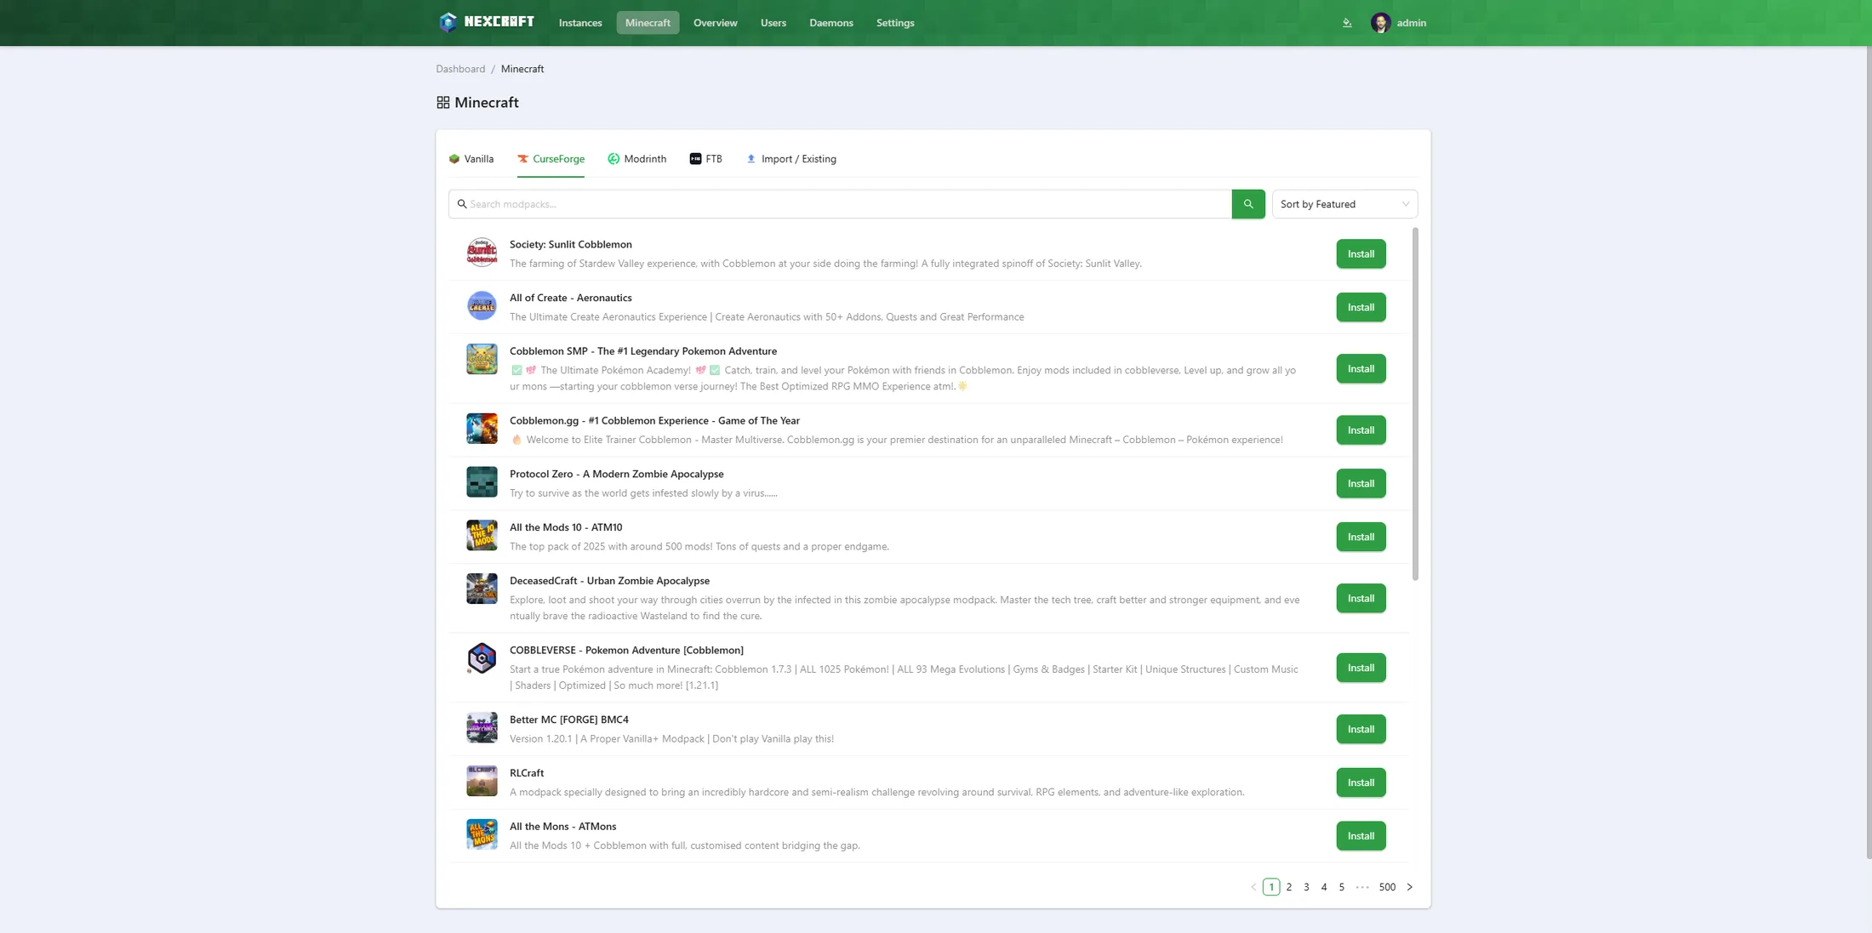Open the Sort by Featured dropdown

click(1344, 204)
